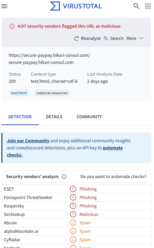Viewport: 154px width, 248px height.
Task: Click the info icon next to Security vendors' analysis
Action: pyautogui.click(x=64, y=176)
